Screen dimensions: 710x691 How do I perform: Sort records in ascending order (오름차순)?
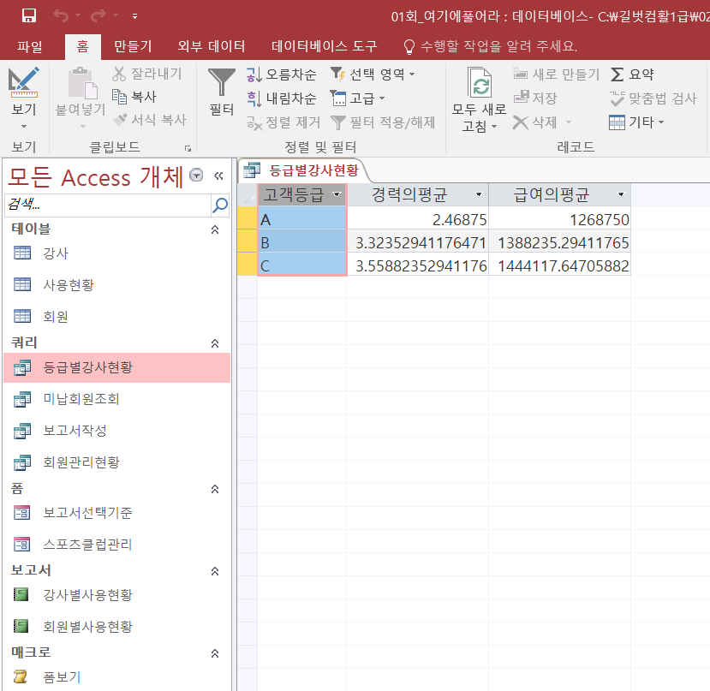click(281, 74)
